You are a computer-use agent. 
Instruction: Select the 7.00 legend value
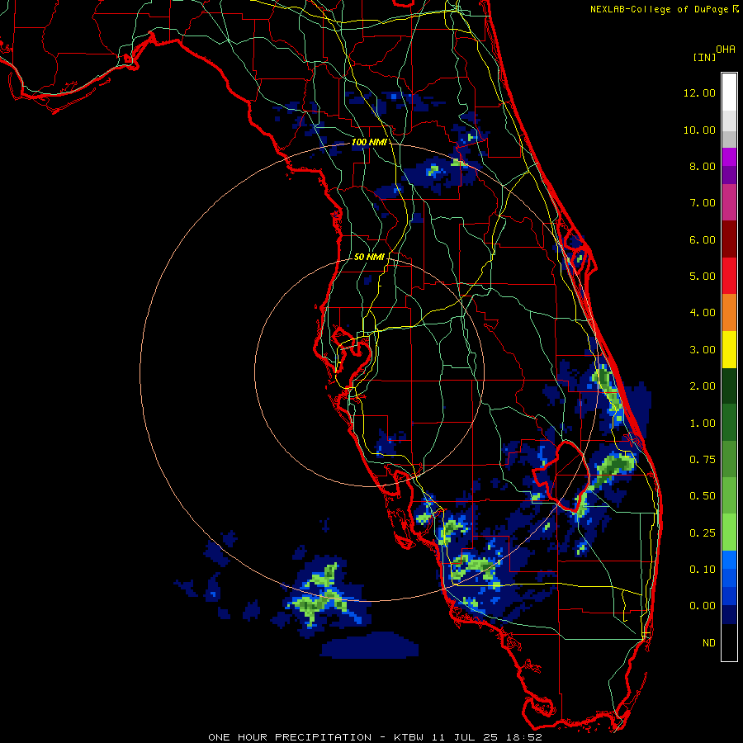pos(703,203)
